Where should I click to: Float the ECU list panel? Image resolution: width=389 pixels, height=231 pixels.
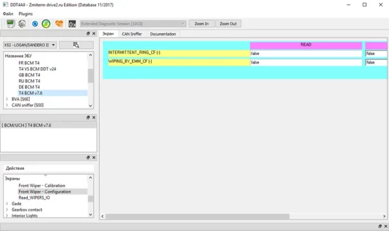click(88, 33)
